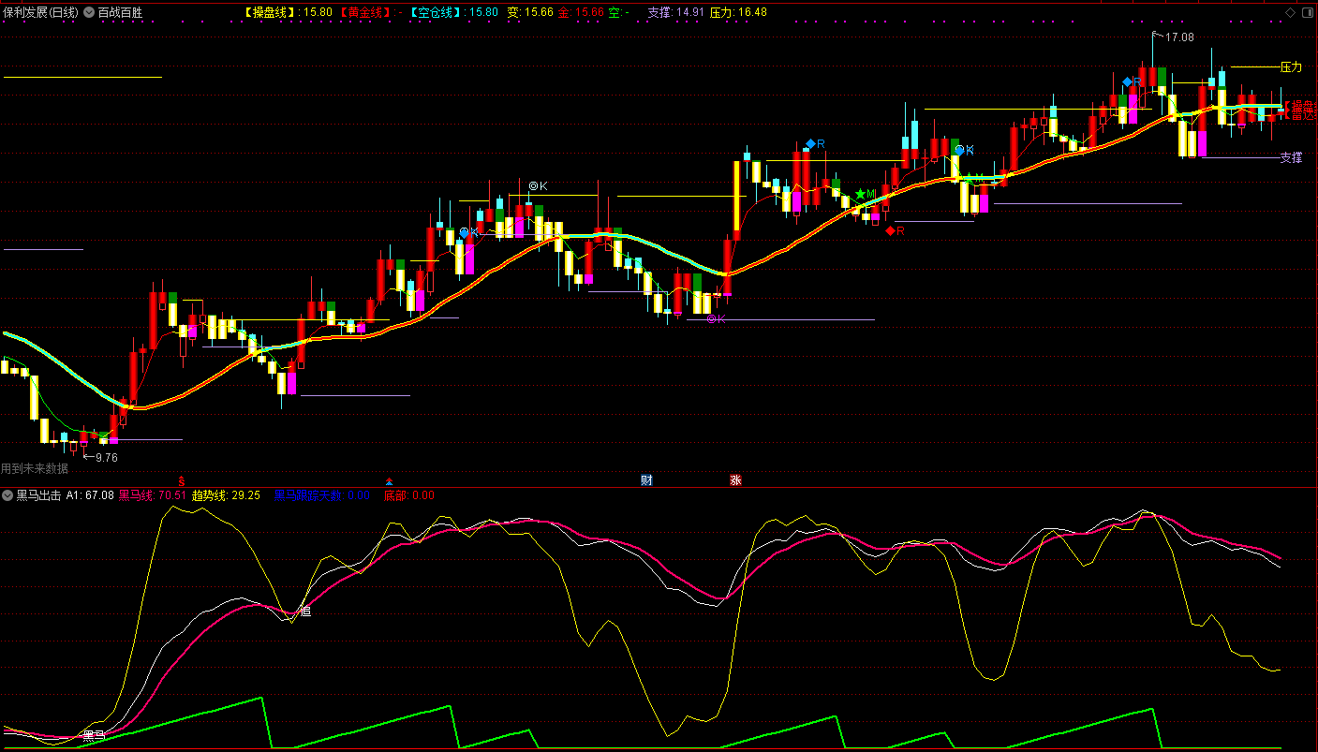Click the 变: 15.66 reading
This screenshot has height=752, width=1318.
pyautogui.click(x=529, y=12)
